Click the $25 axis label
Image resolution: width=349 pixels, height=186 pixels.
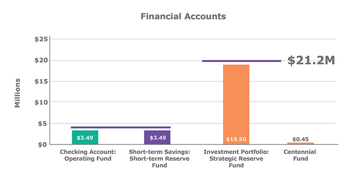(41, 39)
